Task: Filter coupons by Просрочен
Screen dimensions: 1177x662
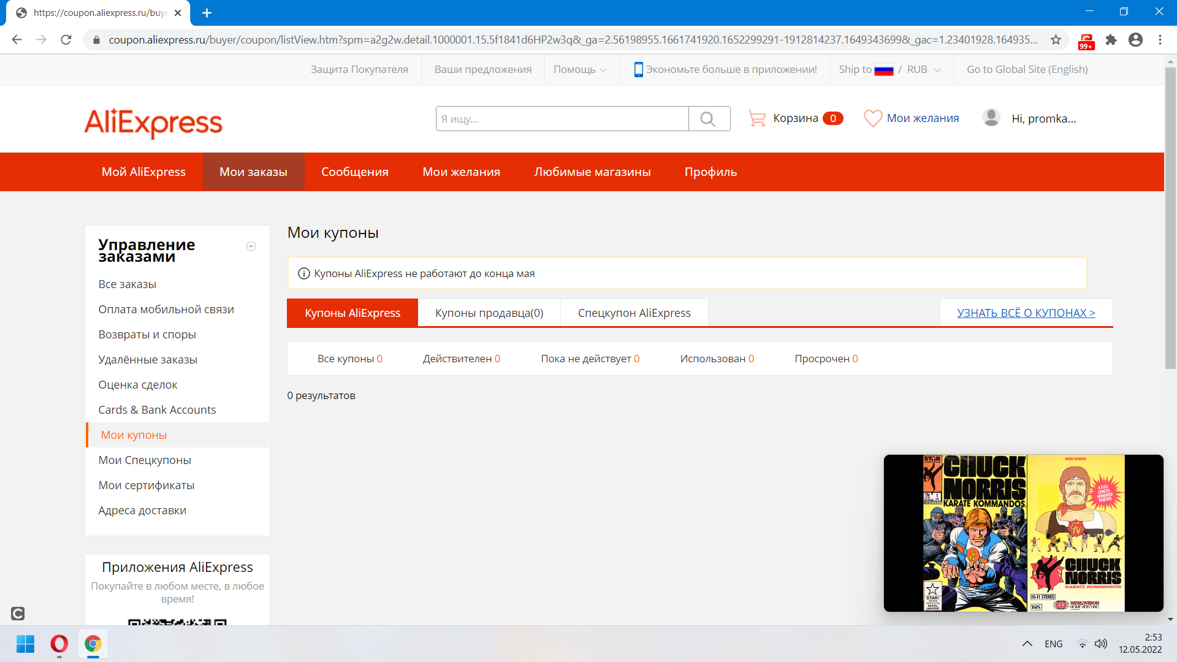Action: pos(826,359)
